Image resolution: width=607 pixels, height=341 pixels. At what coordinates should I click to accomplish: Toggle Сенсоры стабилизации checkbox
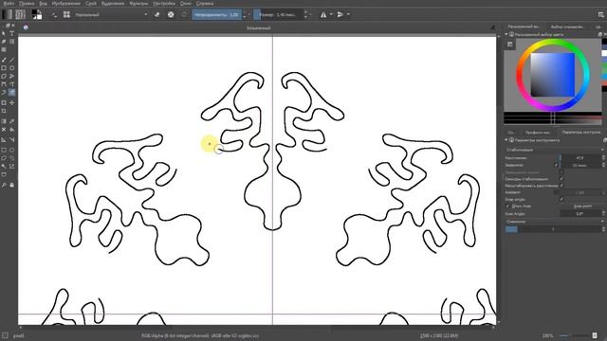pyautogui.click(x=561, y=179)
